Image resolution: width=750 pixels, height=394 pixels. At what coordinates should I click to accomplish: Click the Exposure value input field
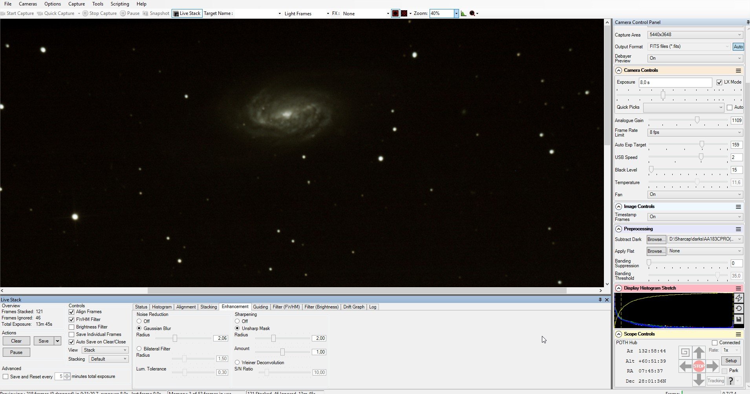pos(675,82)
